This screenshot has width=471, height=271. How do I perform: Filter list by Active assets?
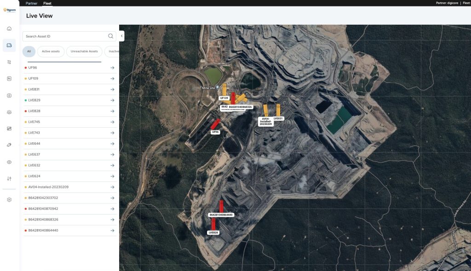coord(51,51)
